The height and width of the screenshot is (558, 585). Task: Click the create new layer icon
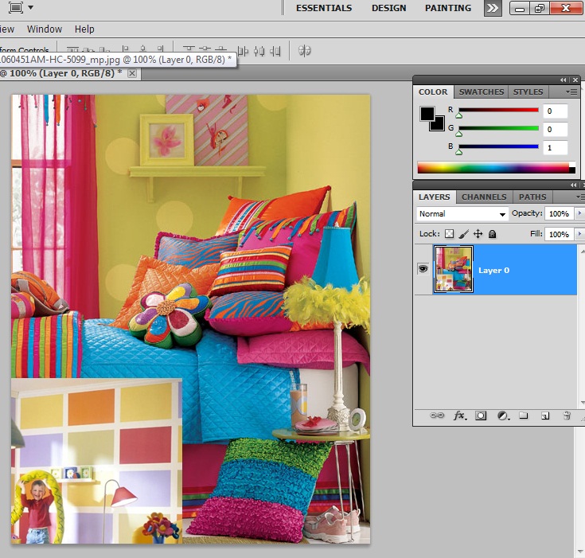[x=545, y=416]
